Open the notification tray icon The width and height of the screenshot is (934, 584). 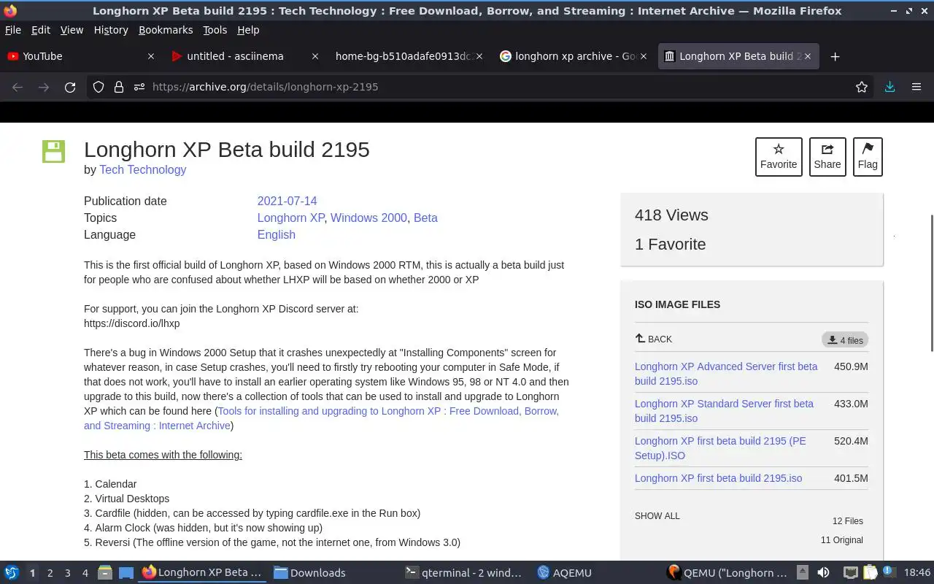tap(889, 573)
